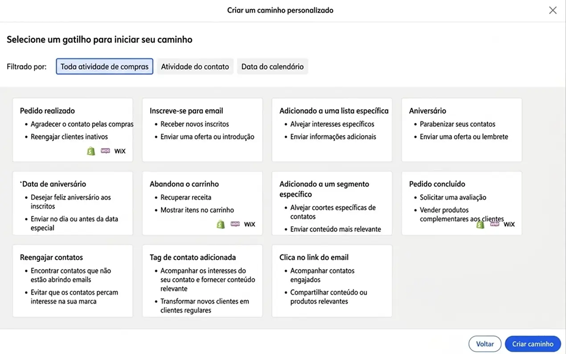The width and height of the screenshot is (566, 354).
Task: Switch to the Atividade do contato filter
Action: tap(195, 66)
